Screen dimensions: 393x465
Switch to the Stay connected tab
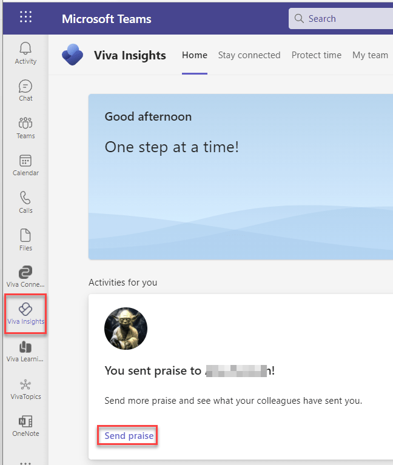click(x=249, y=55)
